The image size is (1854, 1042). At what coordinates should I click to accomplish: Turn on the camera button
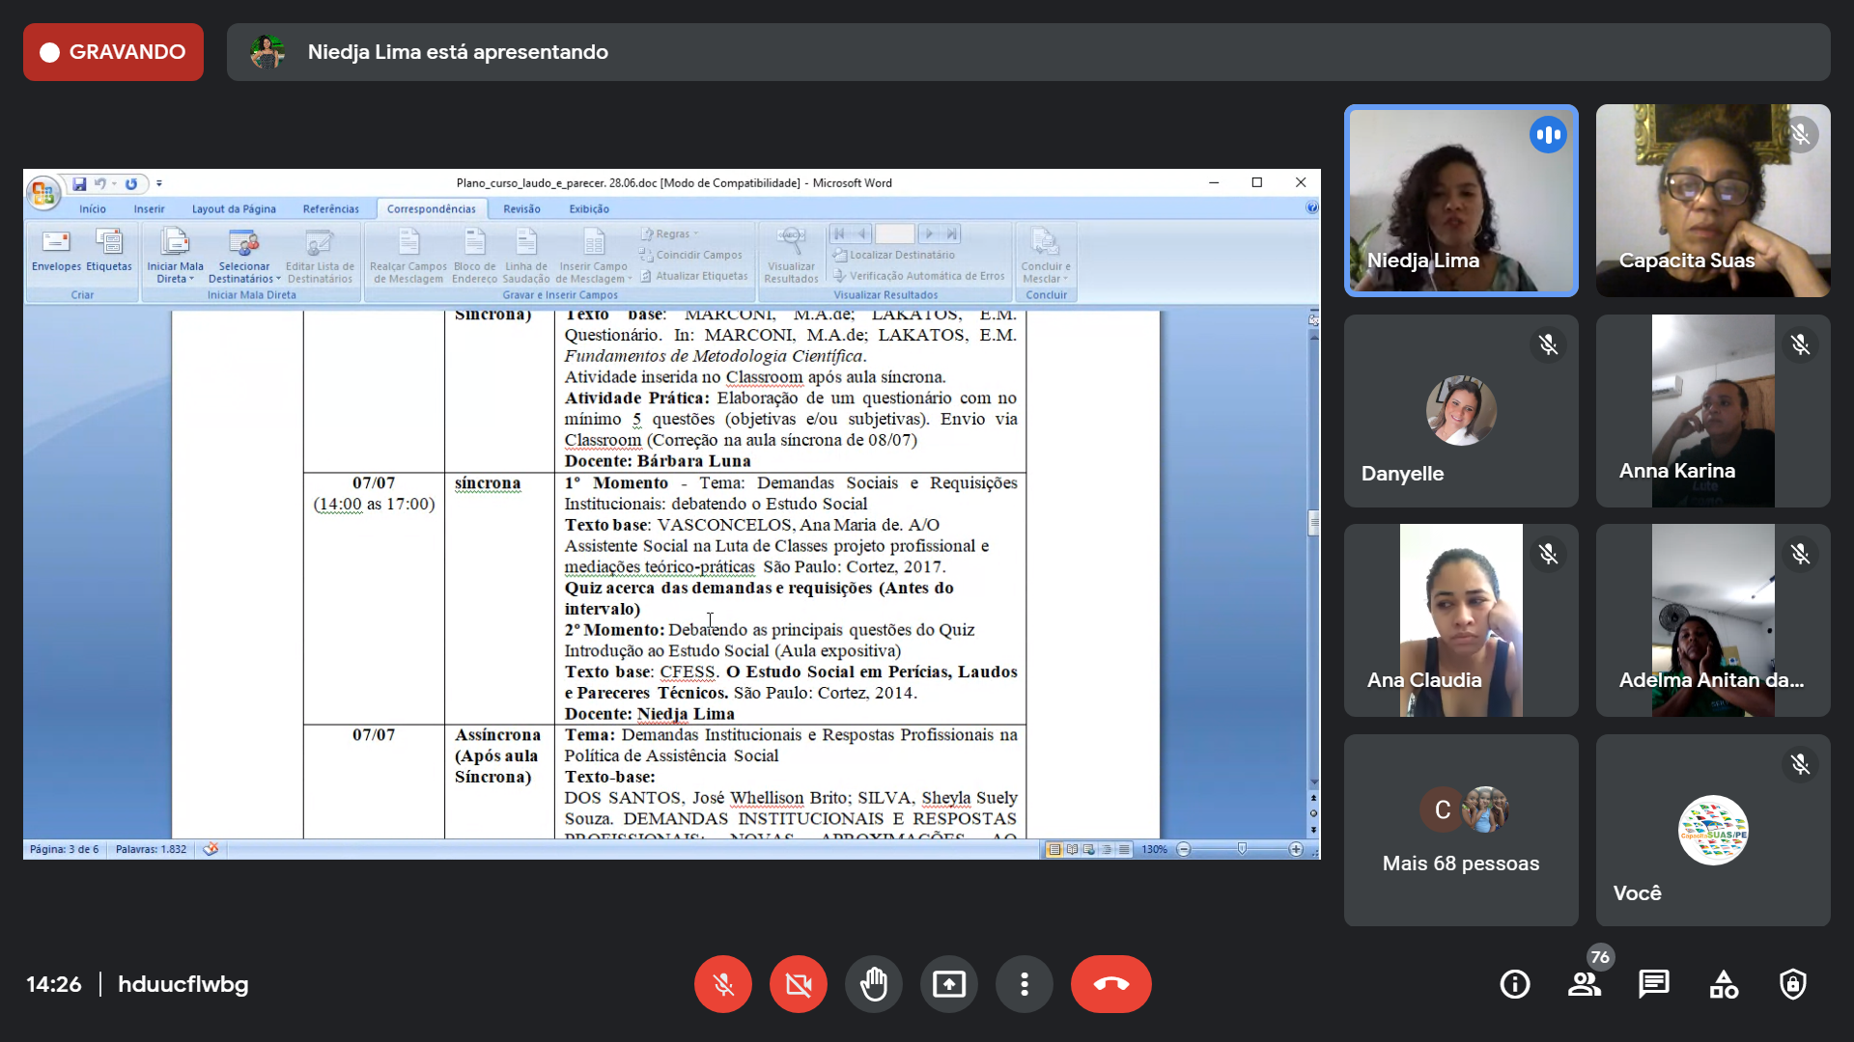798,984
